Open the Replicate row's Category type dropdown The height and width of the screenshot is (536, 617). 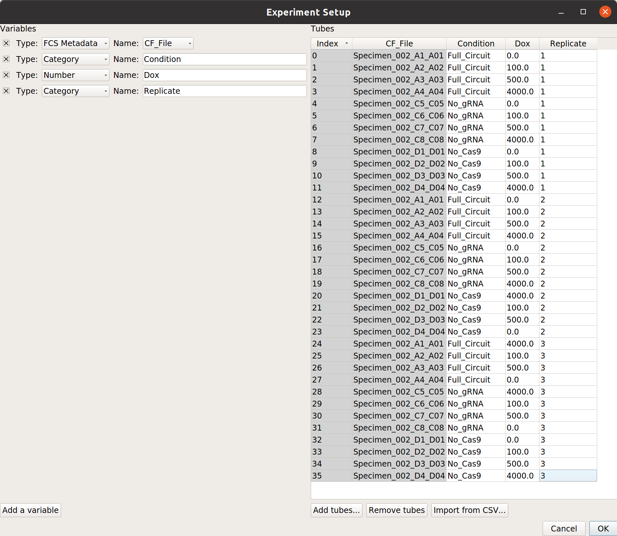[75, 91]
